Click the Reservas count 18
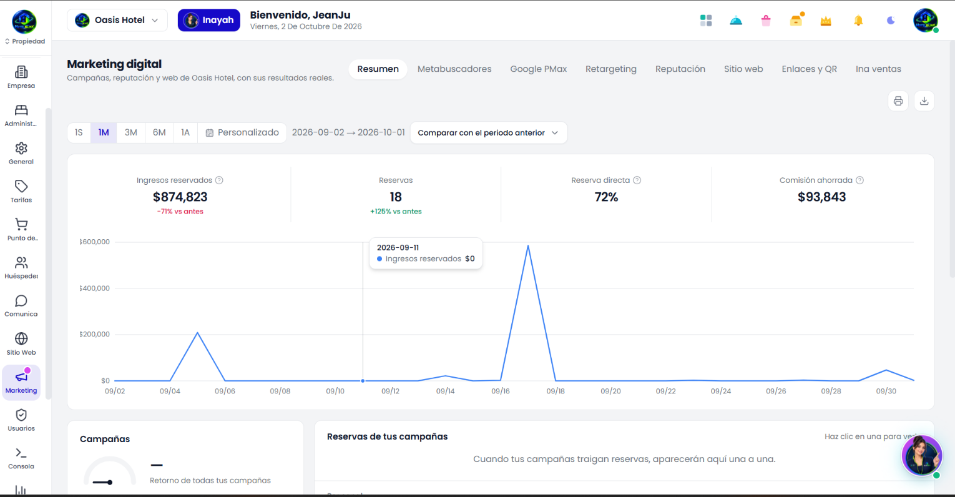The height and width of the screenshot is (497, 955). click(396, 197)
